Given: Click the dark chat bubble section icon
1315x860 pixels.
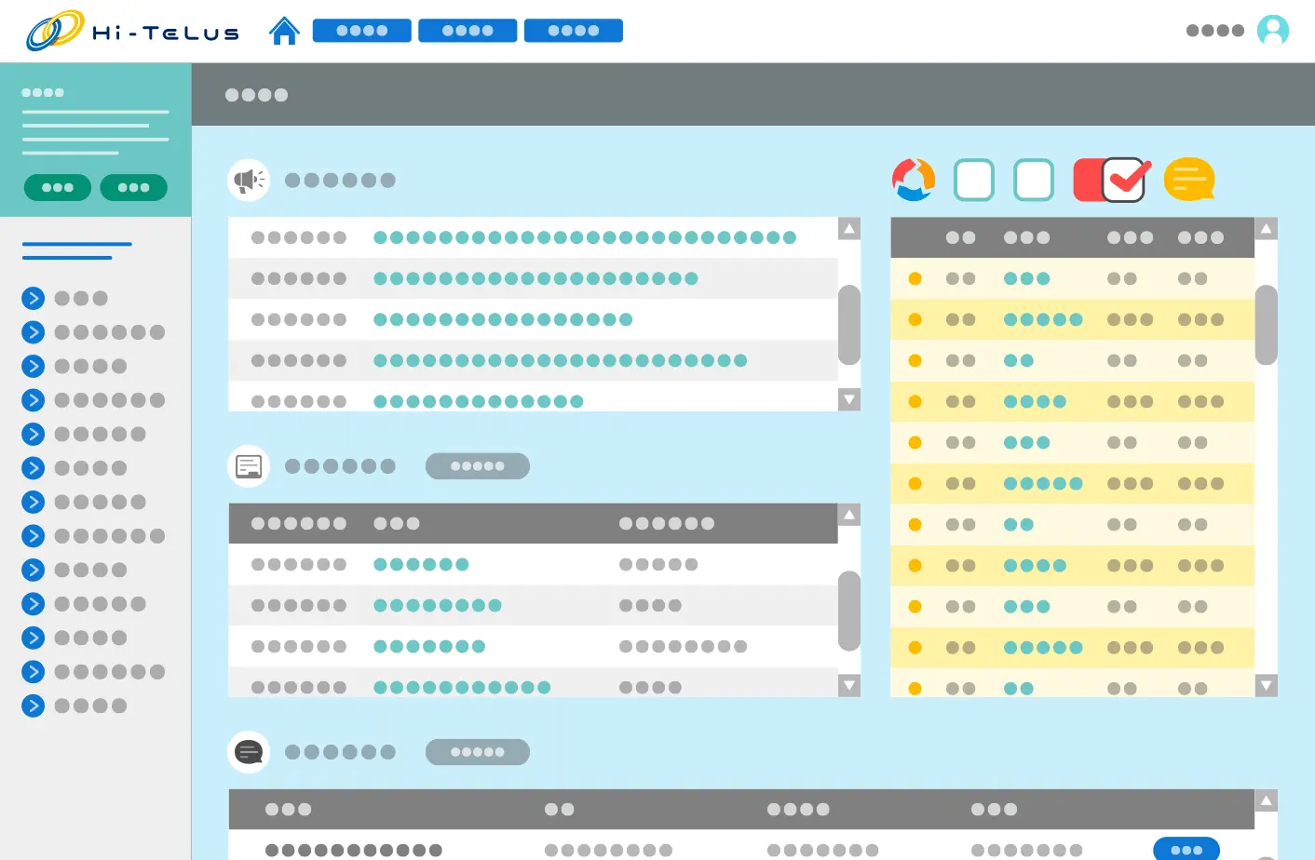Looking at the screenshot, I should tap(249, 751).
